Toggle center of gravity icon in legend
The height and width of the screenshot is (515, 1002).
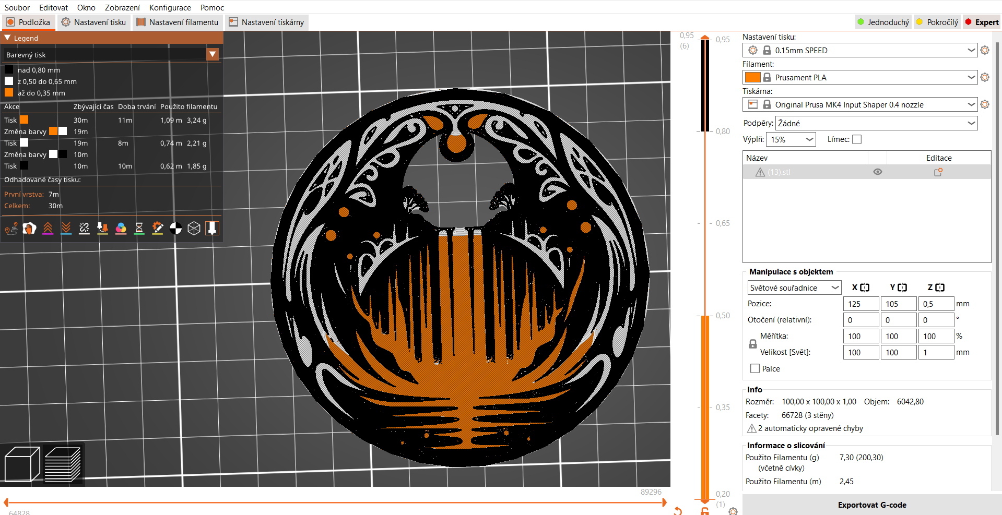click(x=175, y=229)
